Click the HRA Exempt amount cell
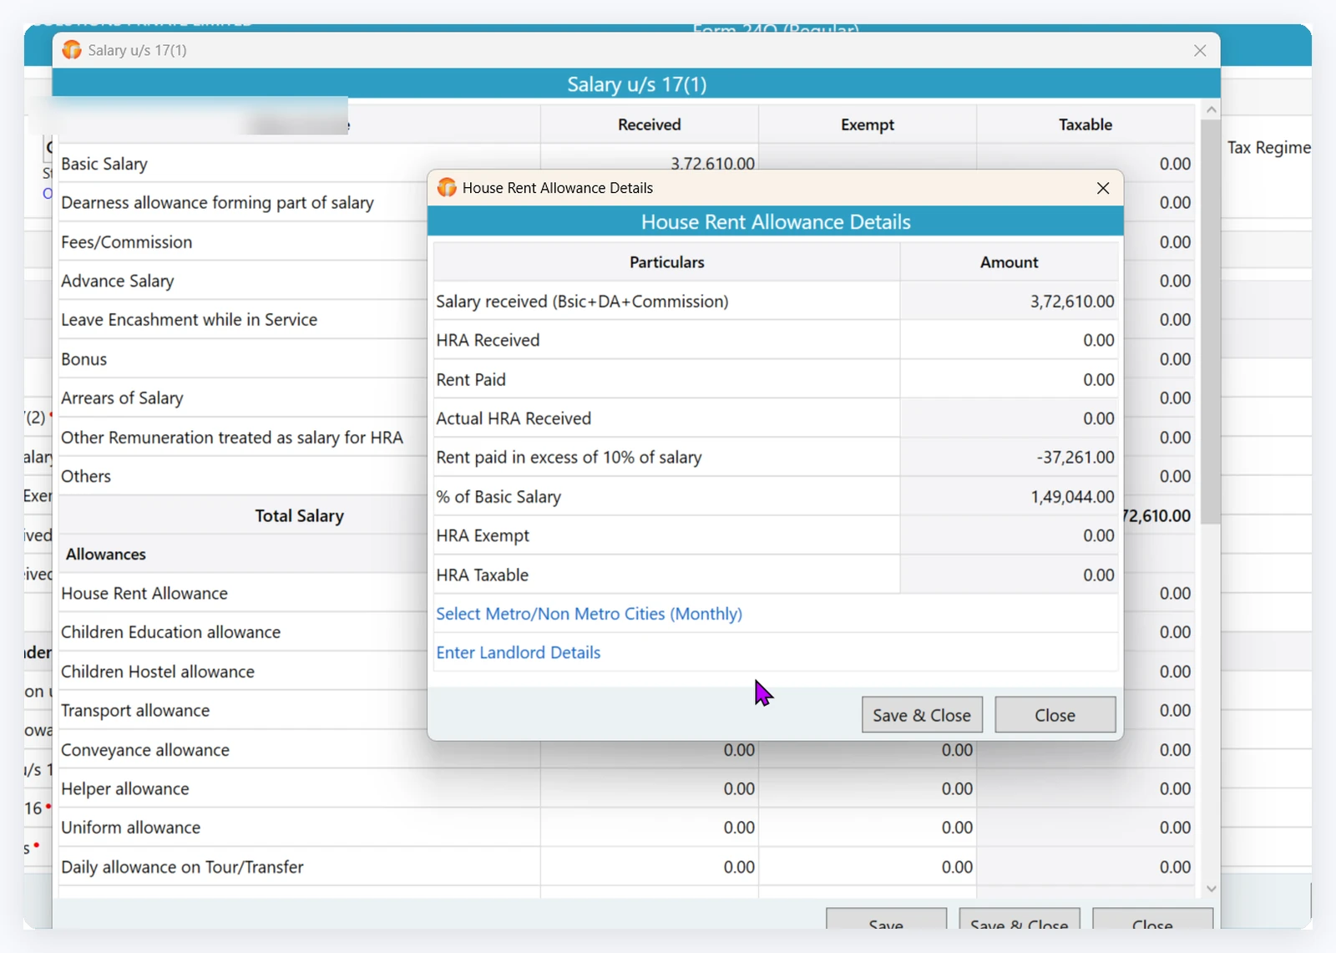This screenshot has height=953, width=1336. click(1009, 535)
